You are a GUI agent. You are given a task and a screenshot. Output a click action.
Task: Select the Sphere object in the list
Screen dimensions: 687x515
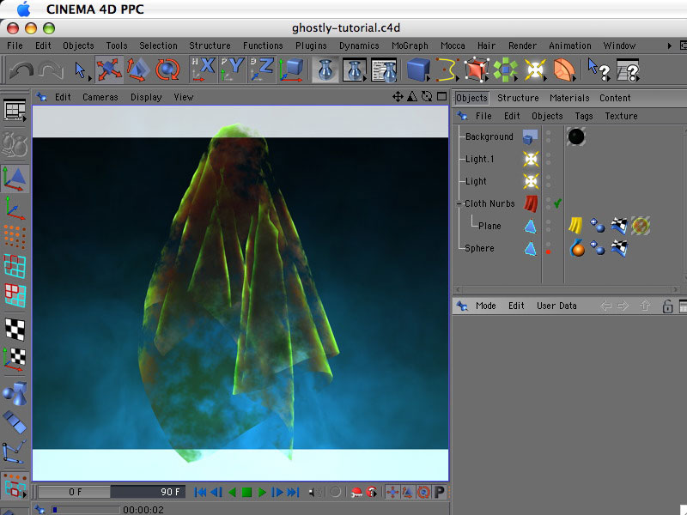point(479,248)
